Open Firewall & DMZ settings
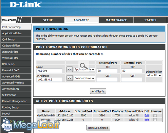This screenshot has width=168, height=133. pyautogui.click(x=16, y=70)
